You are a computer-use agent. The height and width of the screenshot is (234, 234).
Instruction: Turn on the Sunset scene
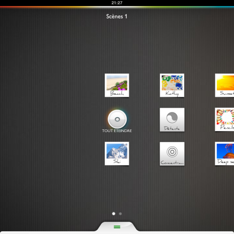pos(225,85)
